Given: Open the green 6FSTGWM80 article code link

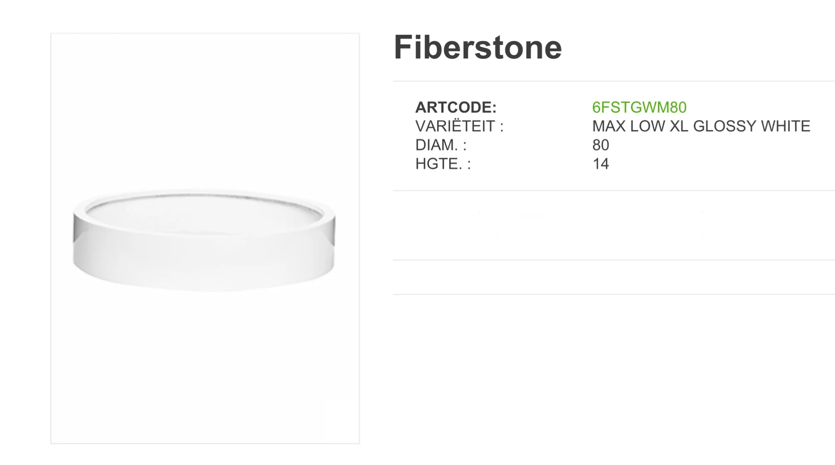Looking at the screenshot, I should 639,108.
